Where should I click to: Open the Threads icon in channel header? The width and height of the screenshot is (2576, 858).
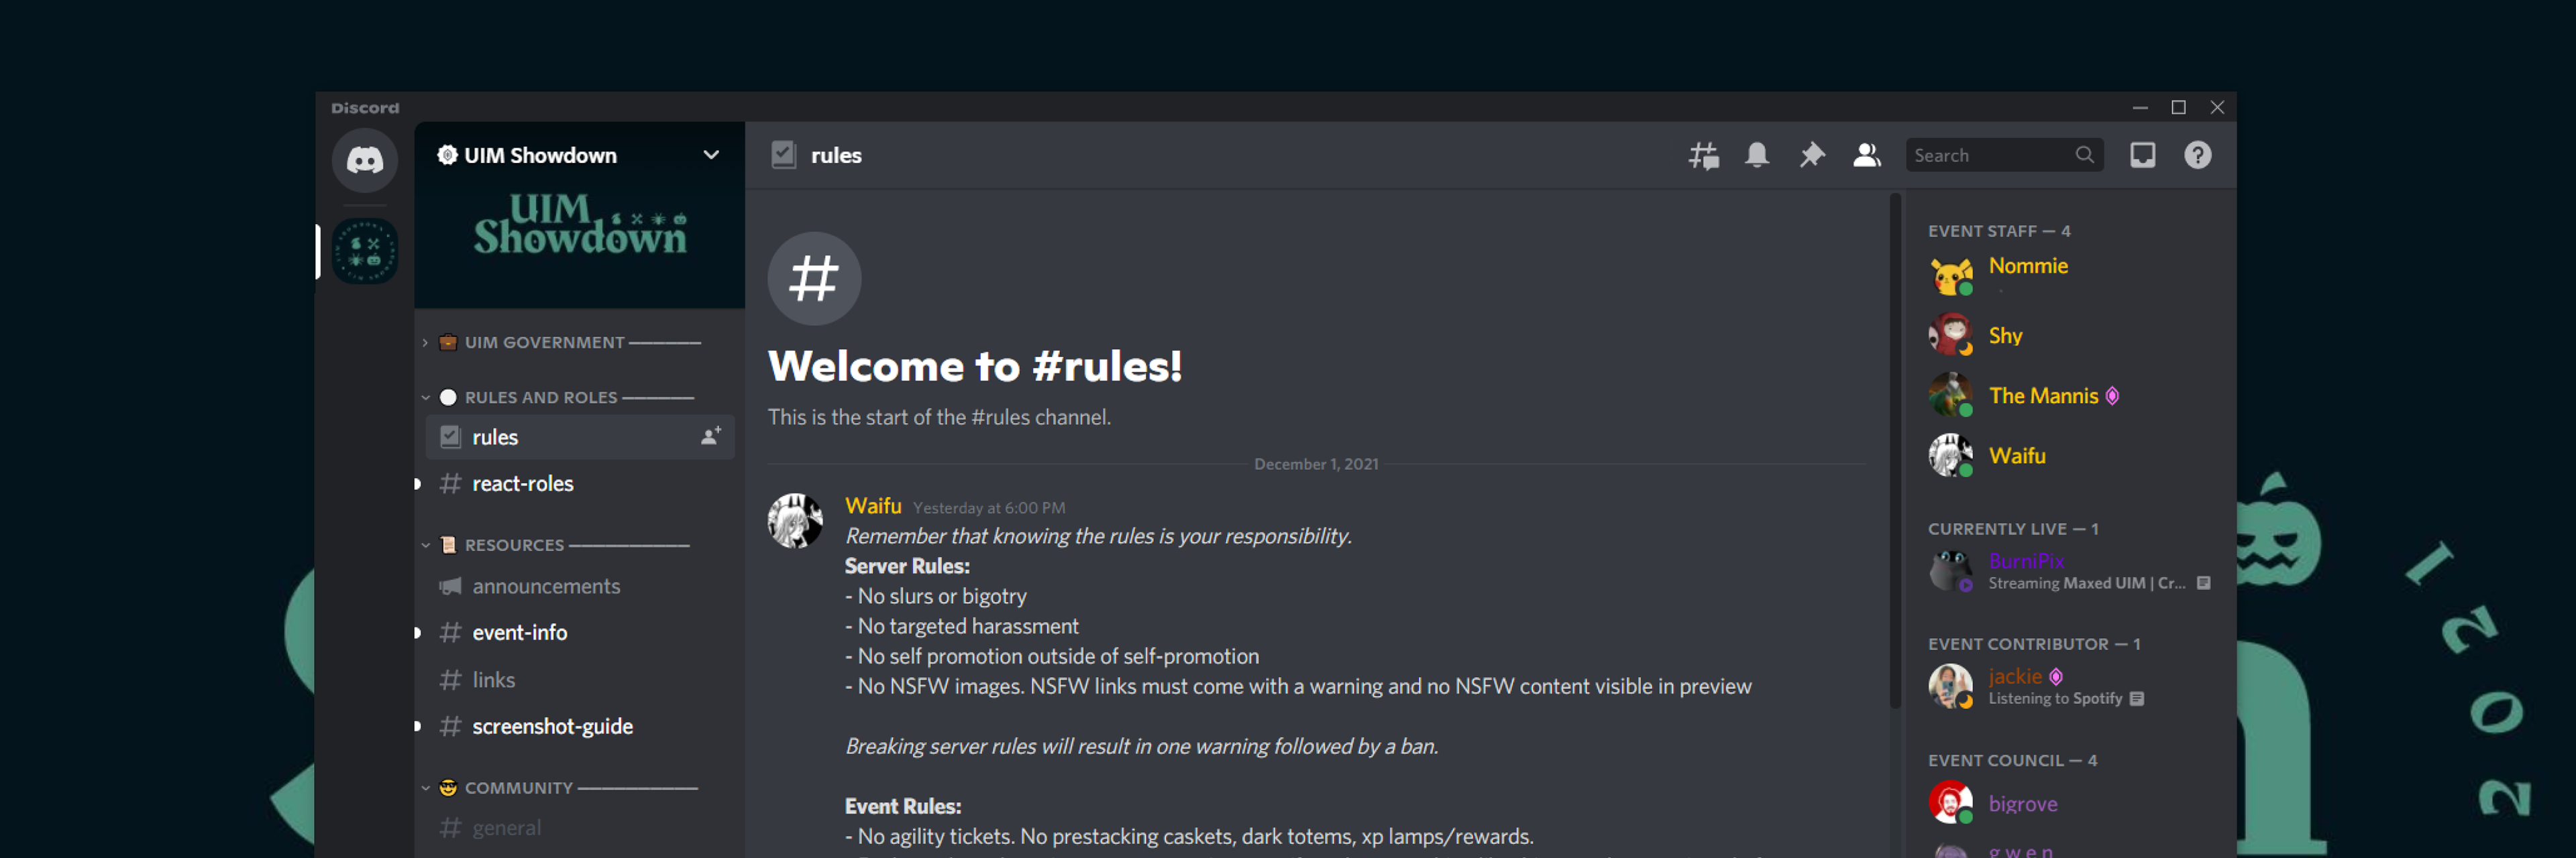click(x=1703, y=155)
